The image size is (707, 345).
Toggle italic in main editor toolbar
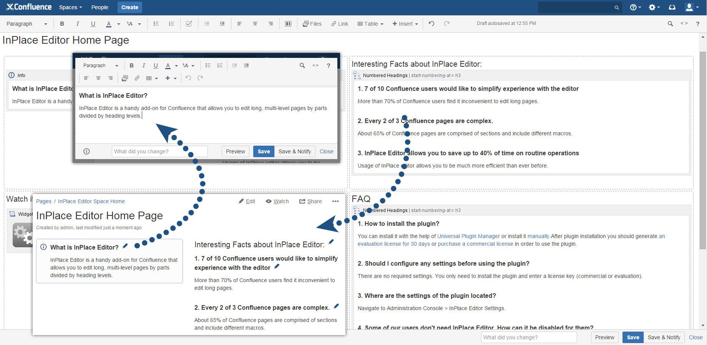click(78, 24)
